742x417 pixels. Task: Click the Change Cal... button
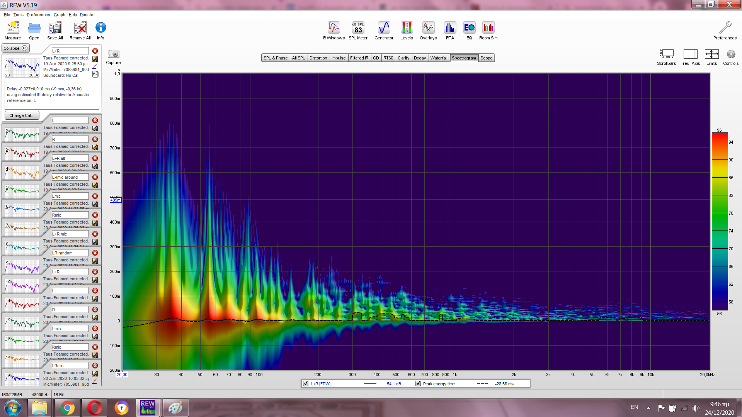[x=22, y=115]
